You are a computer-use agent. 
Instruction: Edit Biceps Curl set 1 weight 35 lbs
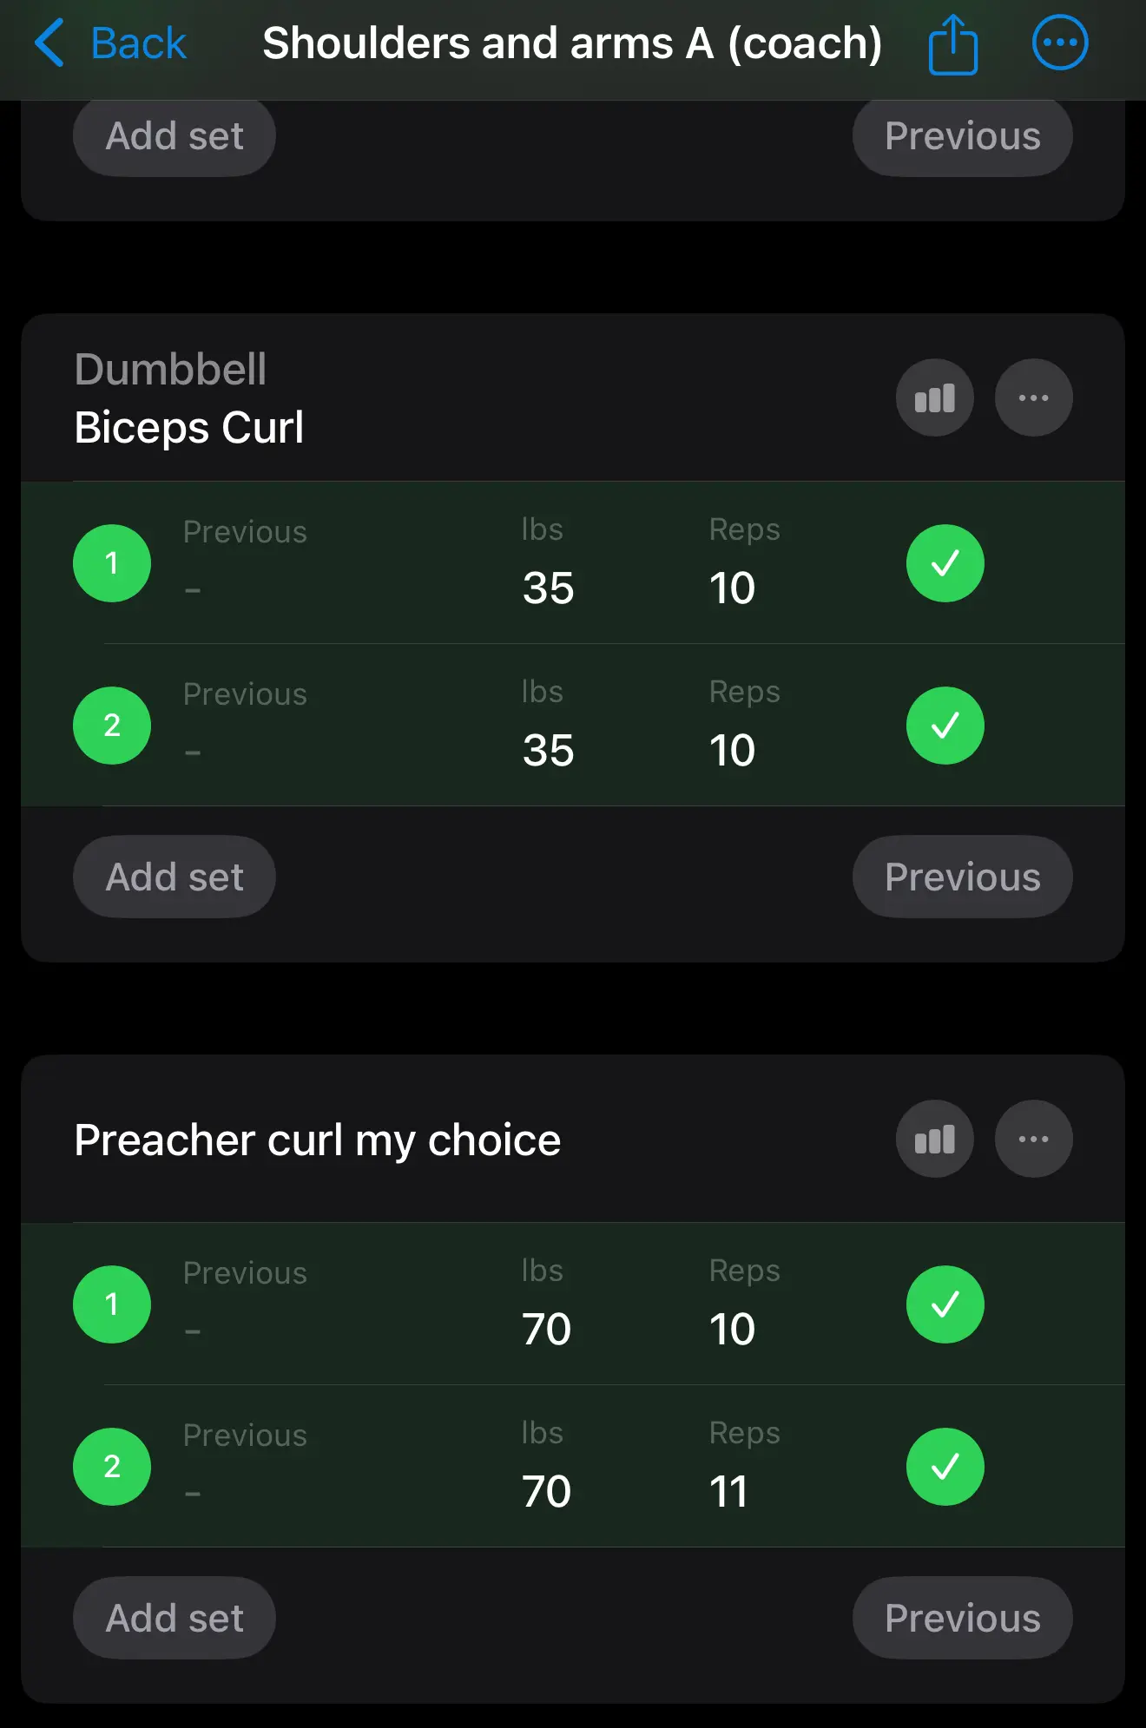tap(548, 588)
